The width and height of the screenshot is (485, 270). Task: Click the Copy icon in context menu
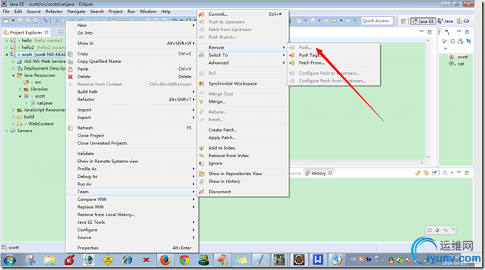coord(70,54)
